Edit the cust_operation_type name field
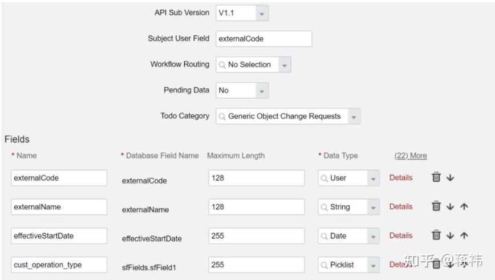Image resolution: width=495 pixels, height=280 pixels. click(59, 265)
